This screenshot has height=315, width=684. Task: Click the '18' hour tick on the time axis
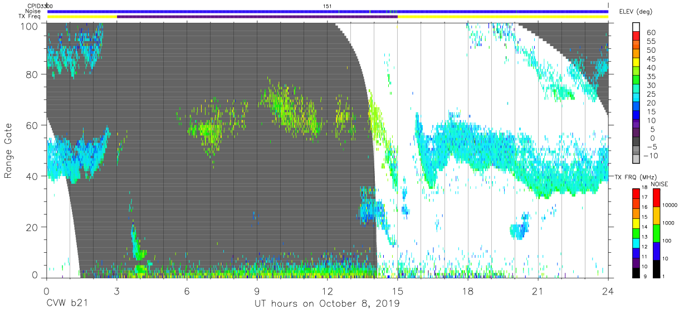click(468, 291)
